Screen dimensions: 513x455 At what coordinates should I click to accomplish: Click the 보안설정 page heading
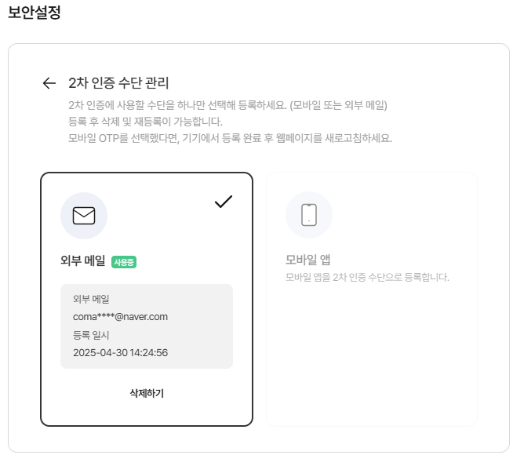pyautogui.click(x=34, y=13)
